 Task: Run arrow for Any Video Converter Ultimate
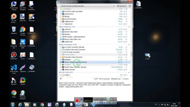(126, 47)
